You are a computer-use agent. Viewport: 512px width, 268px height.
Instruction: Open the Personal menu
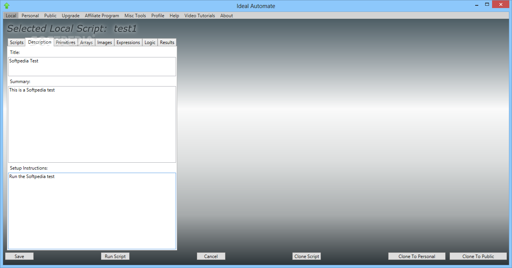(x=30, y=16)
